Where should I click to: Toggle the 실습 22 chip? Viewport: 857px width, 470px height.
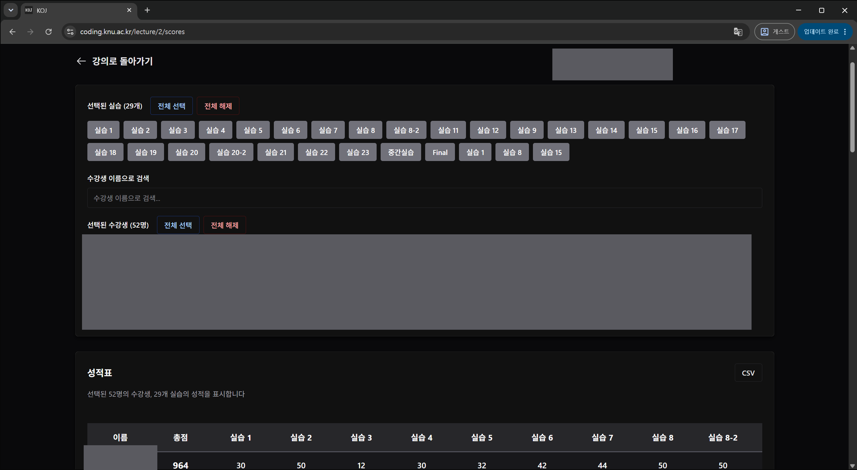[316, 152]
